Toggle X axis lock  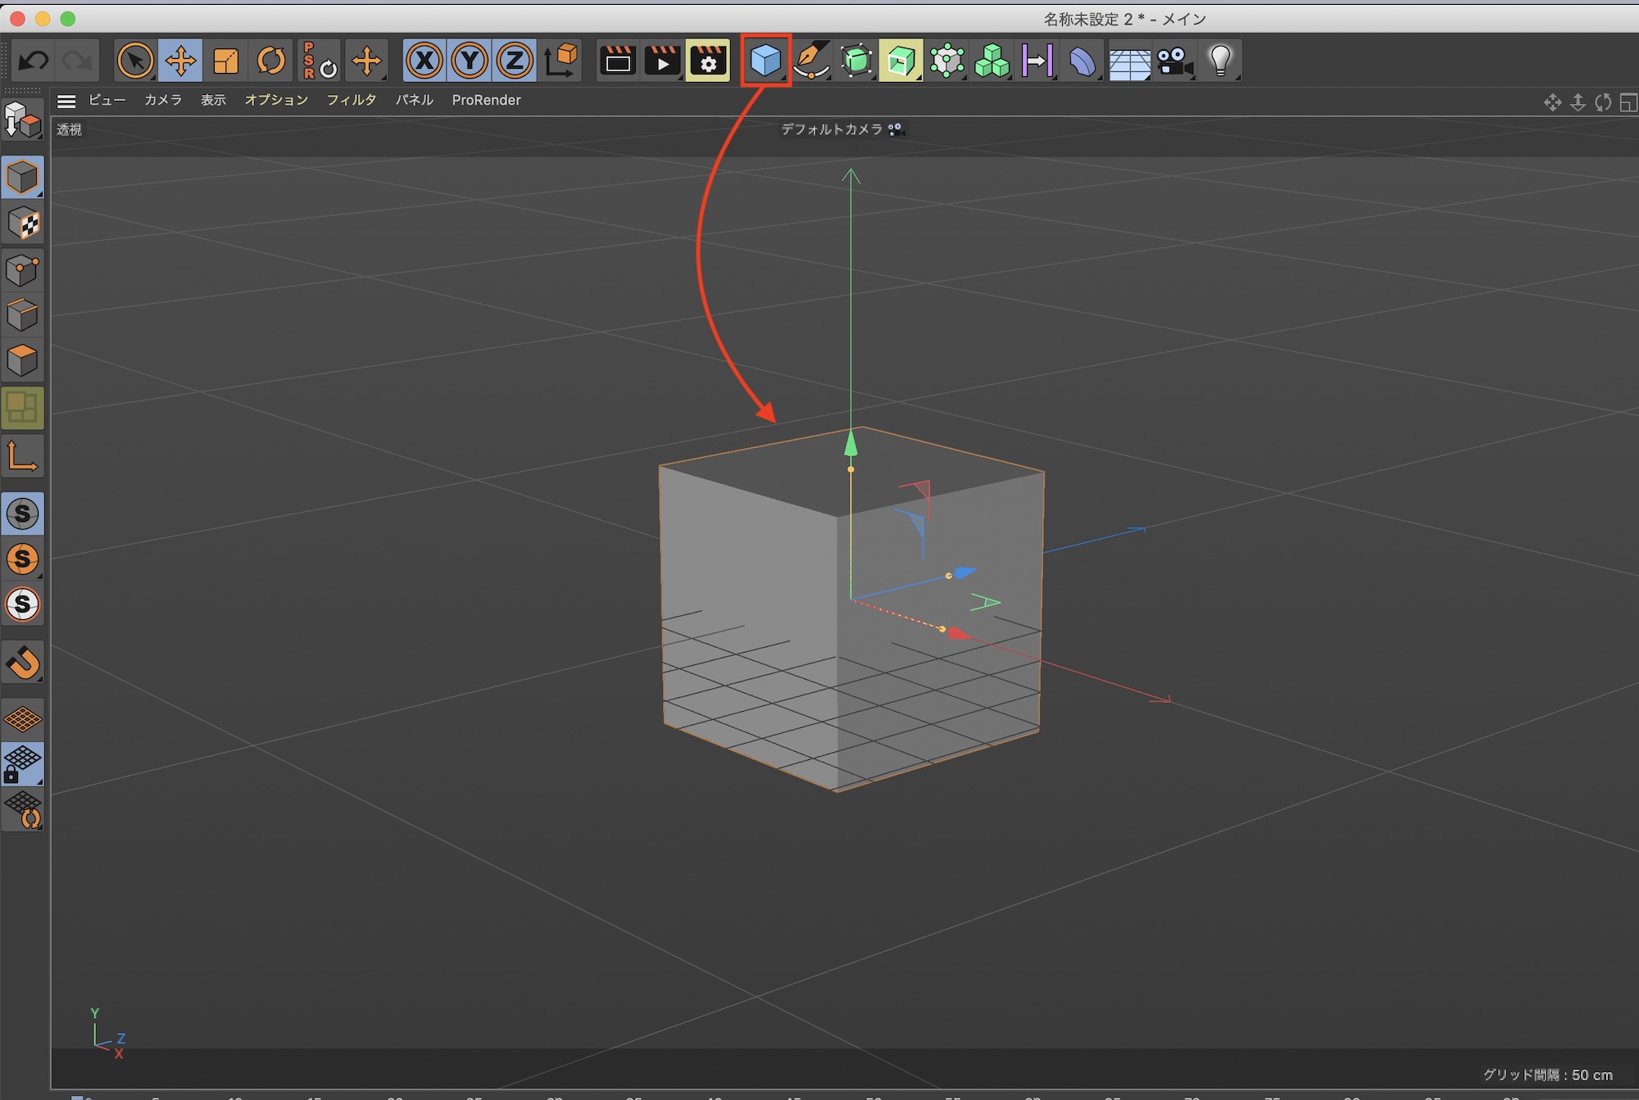[x=425, y=61]
